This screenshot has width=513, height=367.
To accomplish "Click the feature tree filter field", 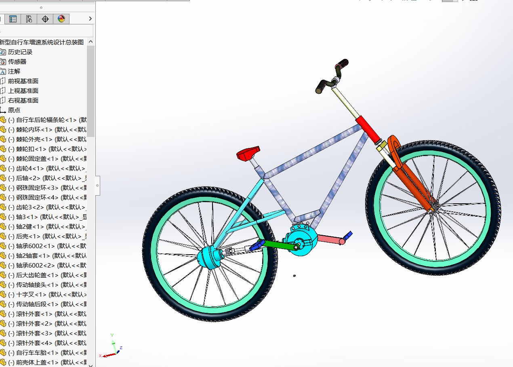I will click(x=46, y=31).
